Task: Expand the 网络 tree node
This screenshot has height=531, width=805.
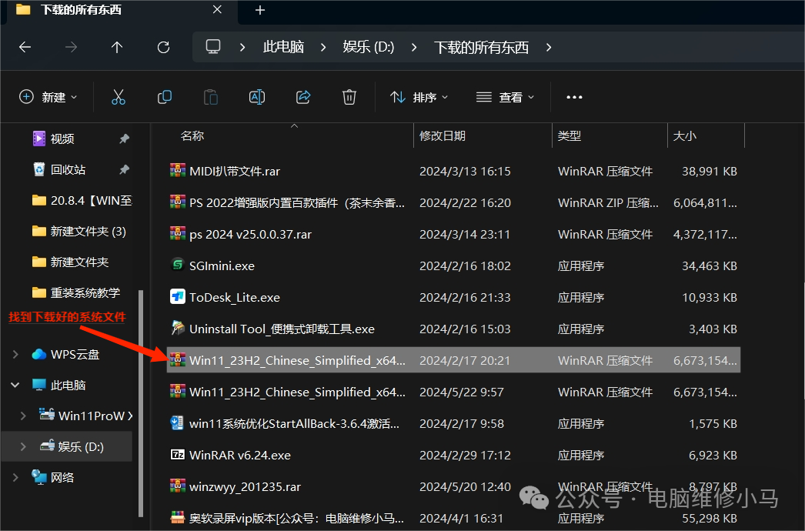Action: tap(15, 478)
